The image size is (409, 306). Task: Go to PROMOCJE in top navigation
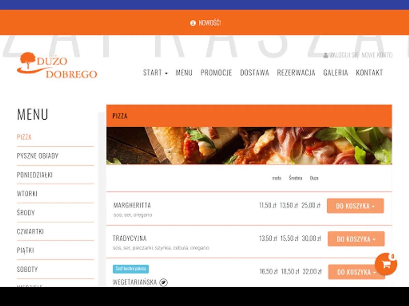pos(216,73)
